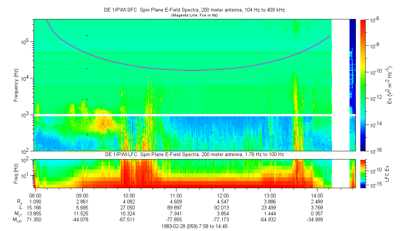Click the small LFC Ex colorbar
The image size is (404, 231).
tap(363, 173)
